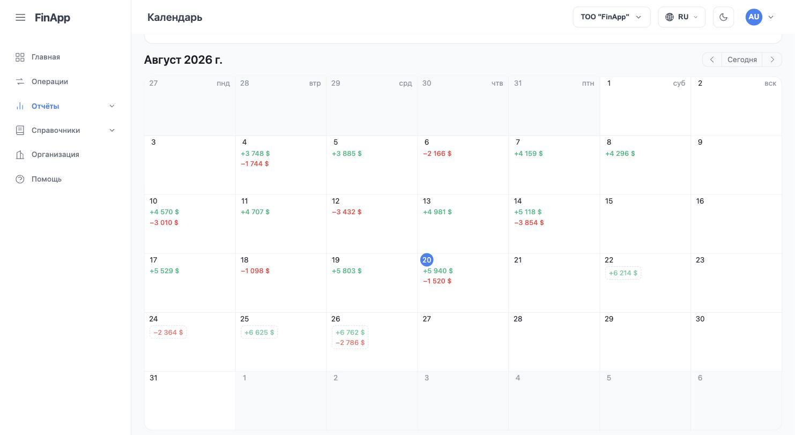Go to previous month arrow
Screen dimensions: 795x435
(x=712, y=59)
